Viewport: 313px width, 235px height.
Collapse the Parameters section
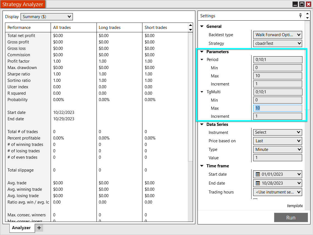click(202, 52)
